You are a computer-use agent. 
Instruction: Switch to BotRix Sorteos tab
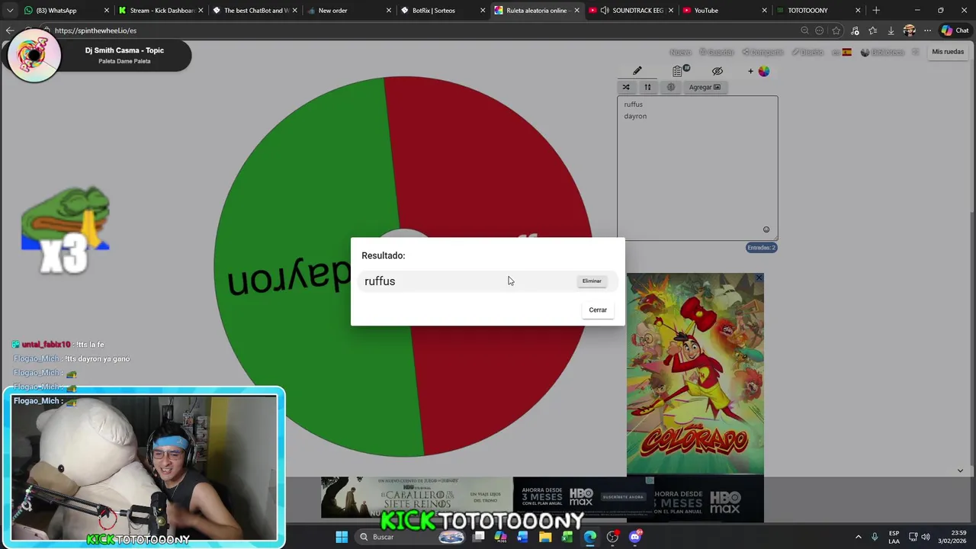(x=441, y=11)
